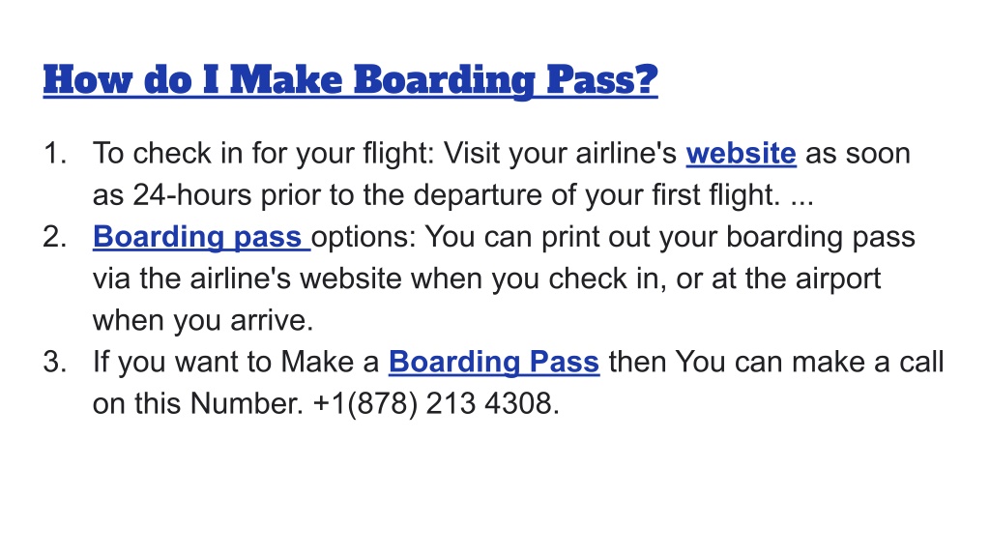Click 'then You can make a call' text
Image resolution: width=990 pixels, height=557 pixels.
[776, 362]
